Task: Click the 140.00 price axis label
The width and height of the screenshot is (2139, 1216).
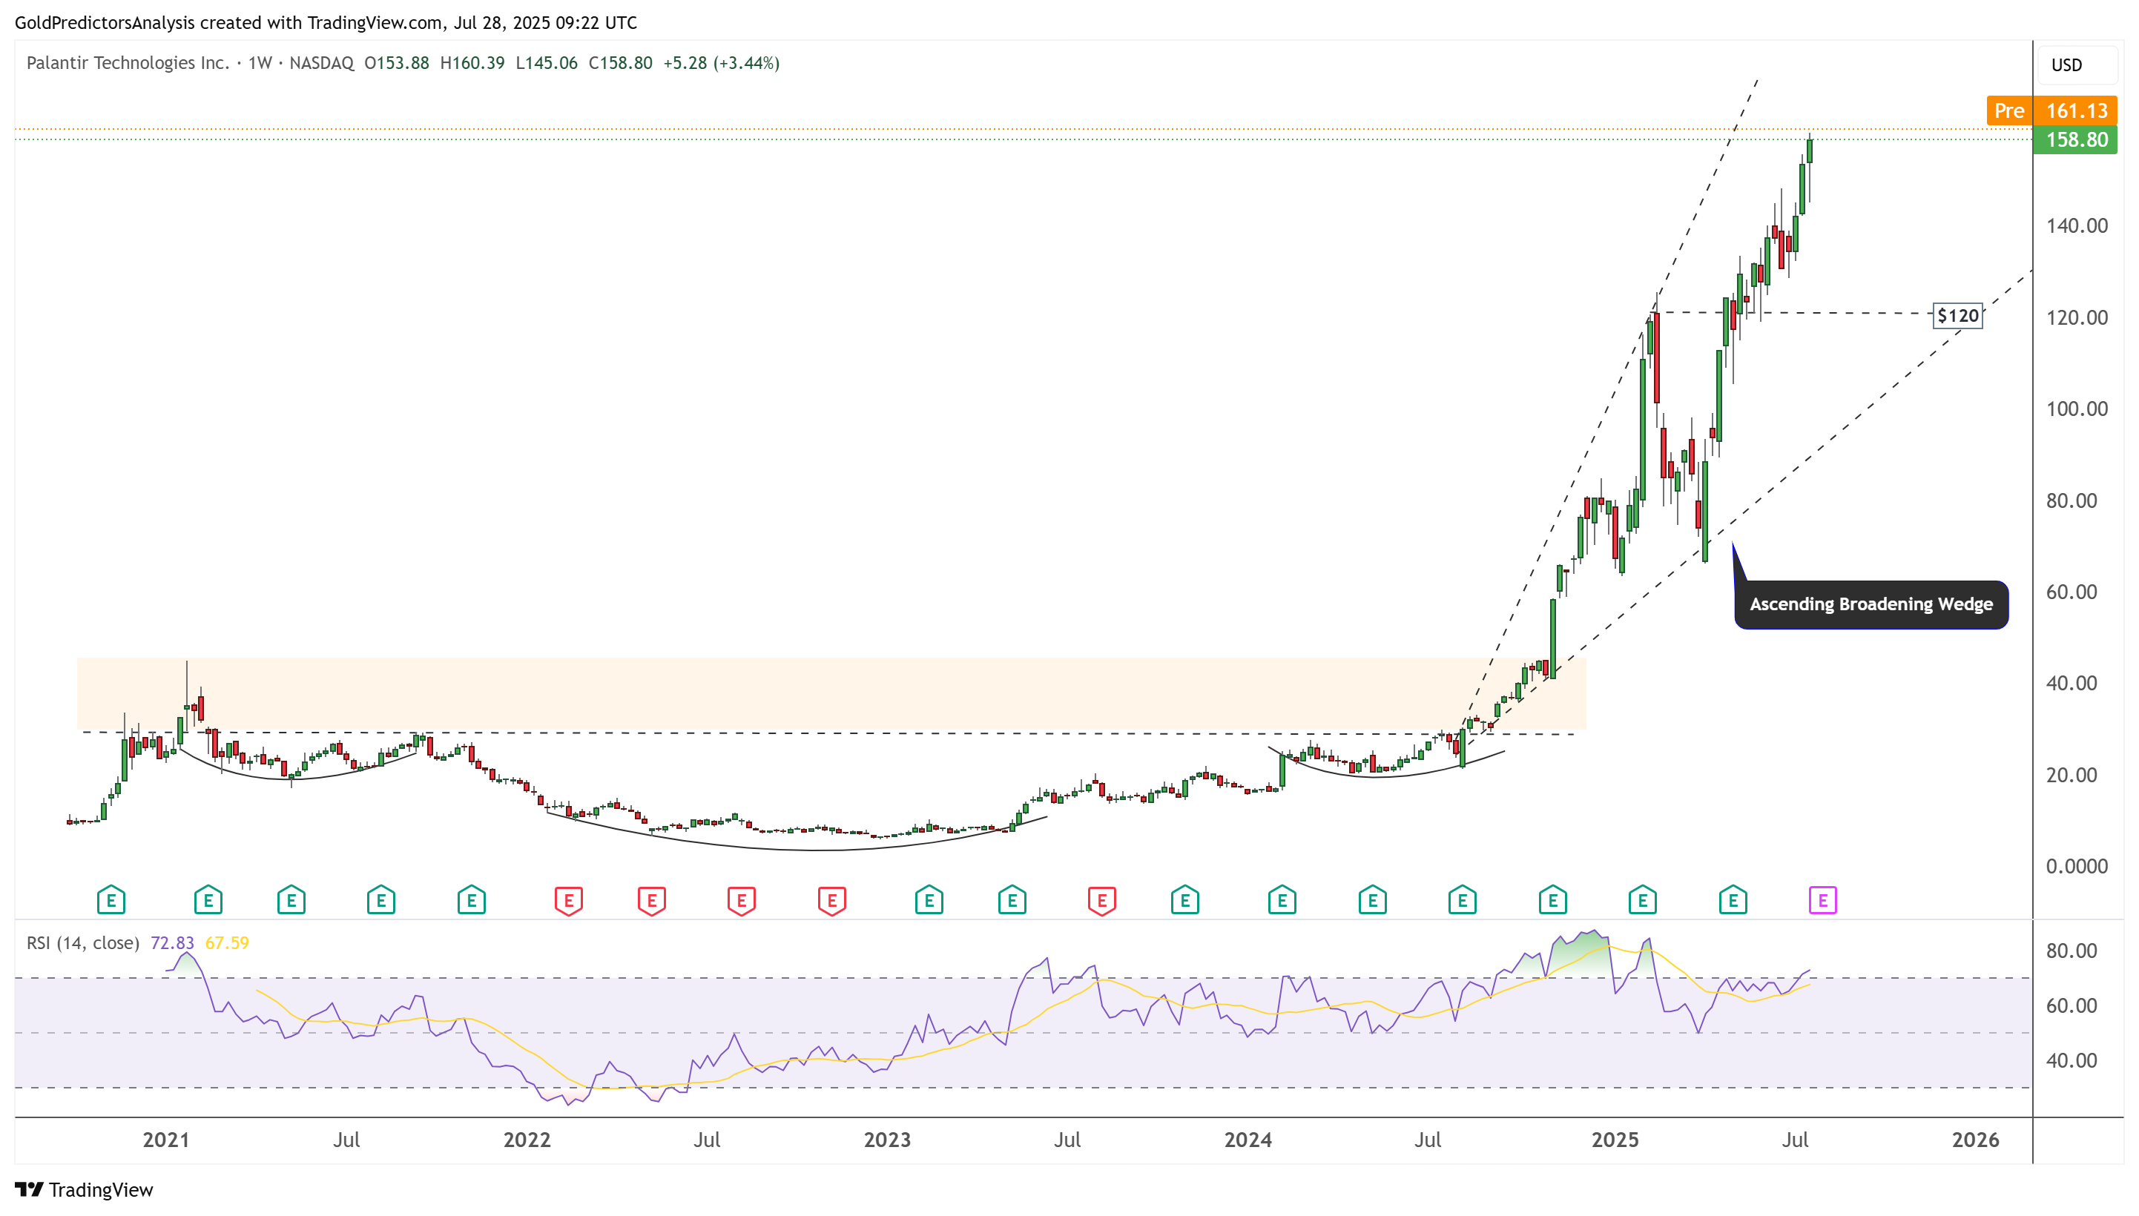Action: click(x=2077, y=225)
